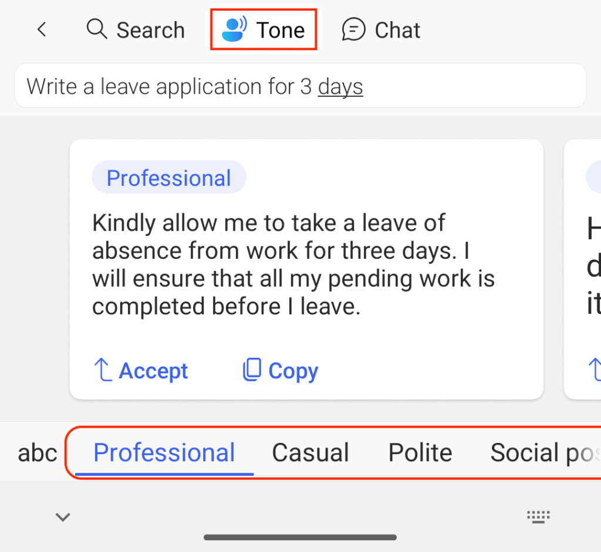Toggle the Professional tone selection

[164, 452]
